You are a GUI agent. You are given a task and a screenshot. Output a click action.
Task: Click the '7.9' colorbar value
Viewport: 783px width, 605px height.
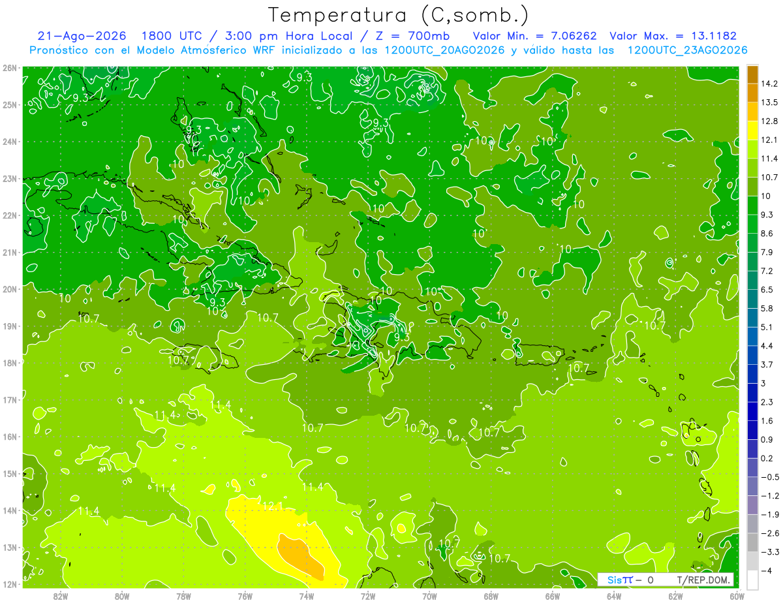[x=767, y=252]
